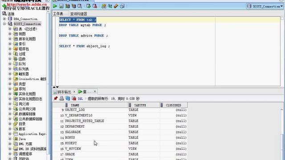285x160 pixels.
Task: Click the SQL link in result toolbar
Action: click(80, 99)
